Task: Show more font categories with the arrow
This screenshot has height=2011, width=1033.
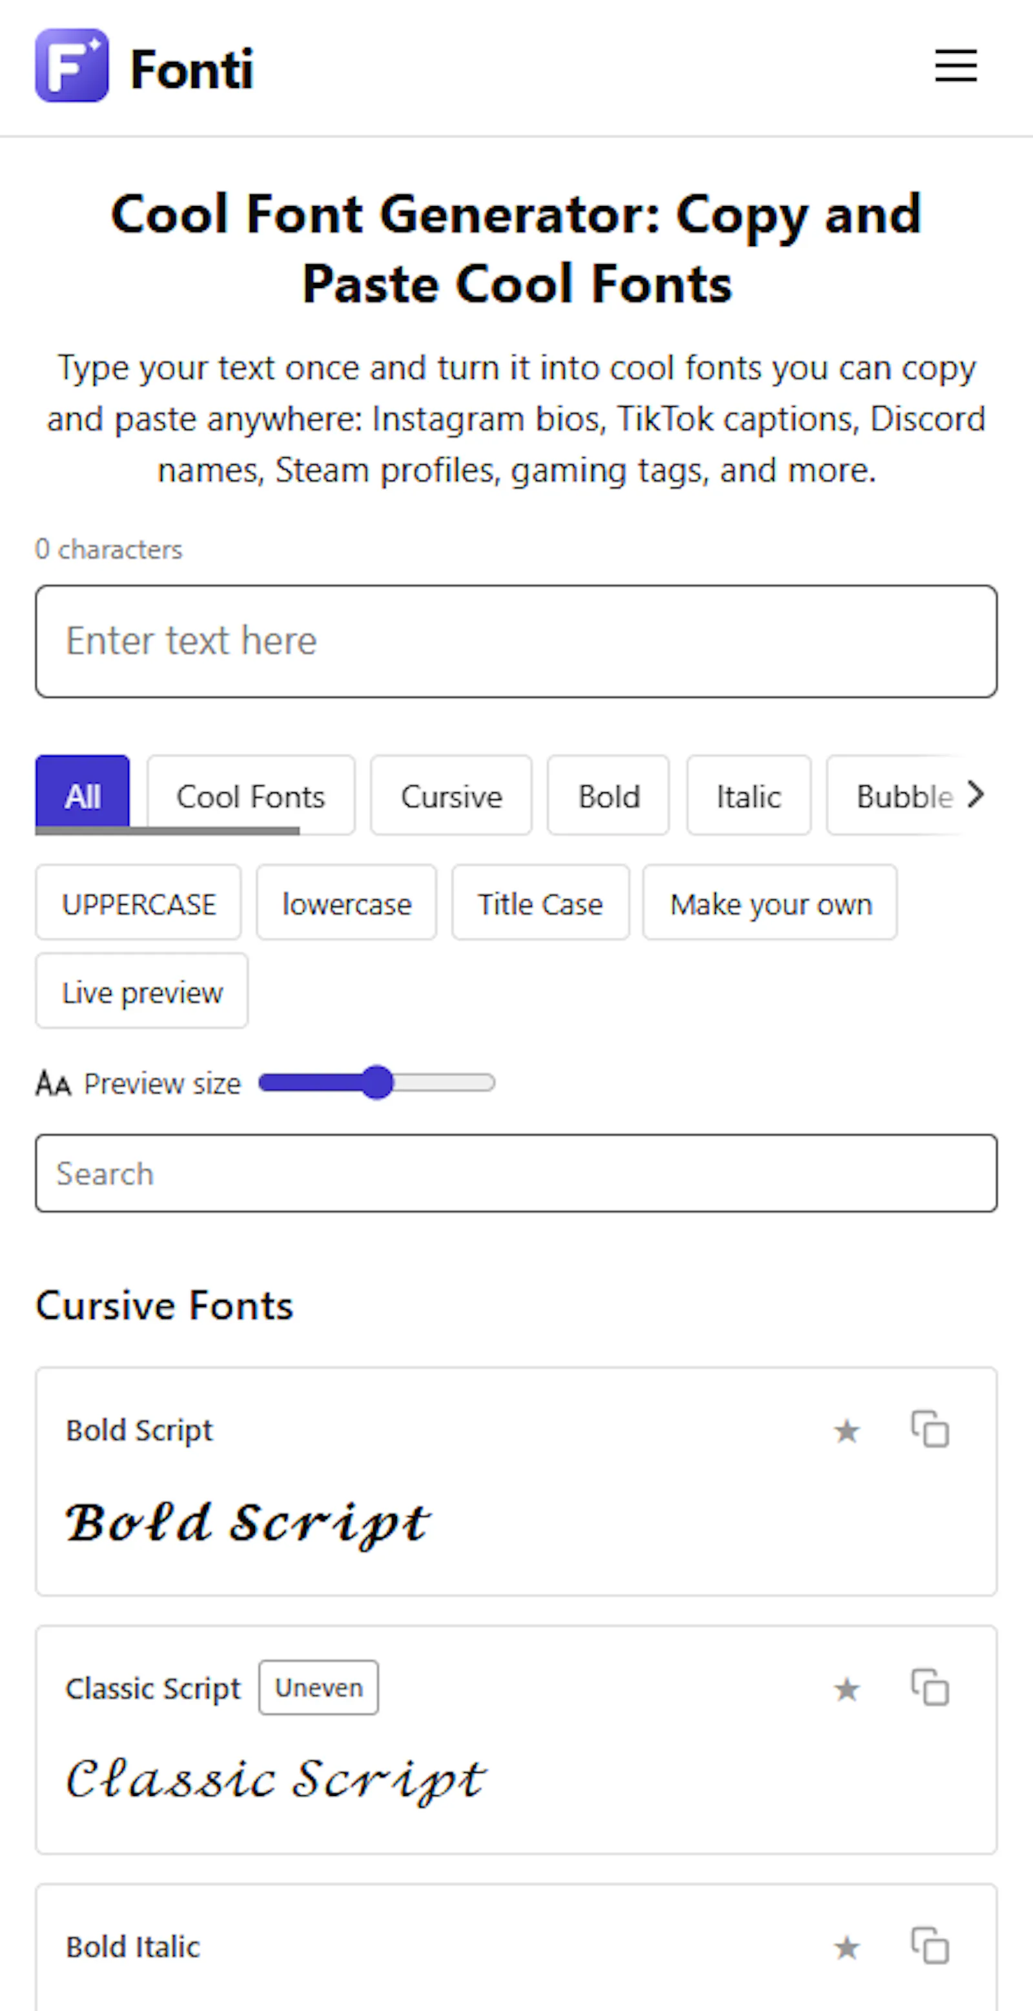Action: click(x=976, y=795)
